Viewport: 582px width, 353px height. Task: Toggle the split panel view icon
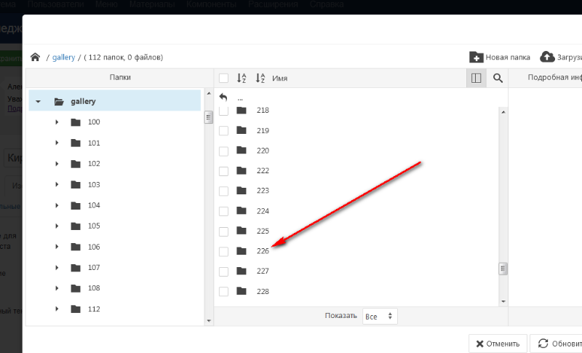(477, 78)
